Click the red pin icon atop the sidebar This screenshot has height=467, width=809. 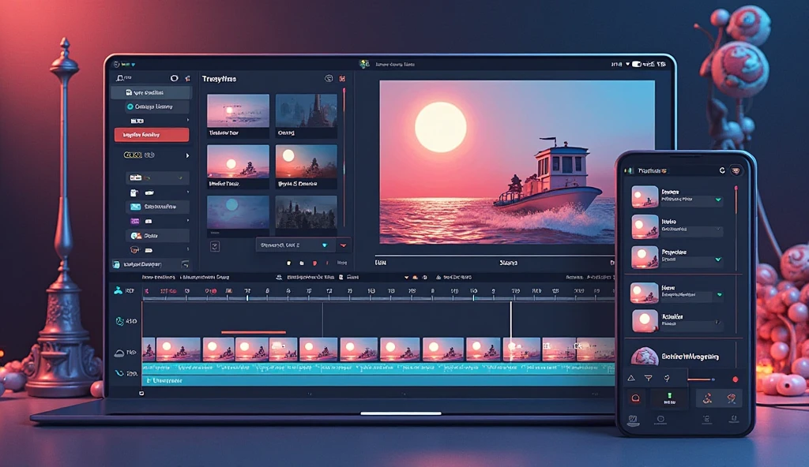188,78
